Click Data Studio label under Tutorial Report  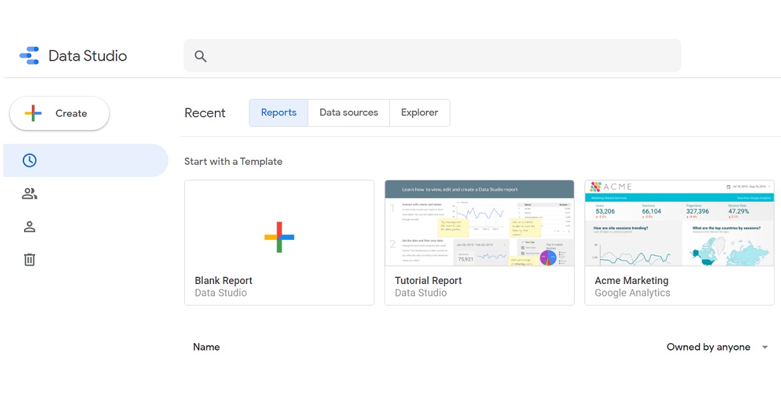[x=420, y=293]
